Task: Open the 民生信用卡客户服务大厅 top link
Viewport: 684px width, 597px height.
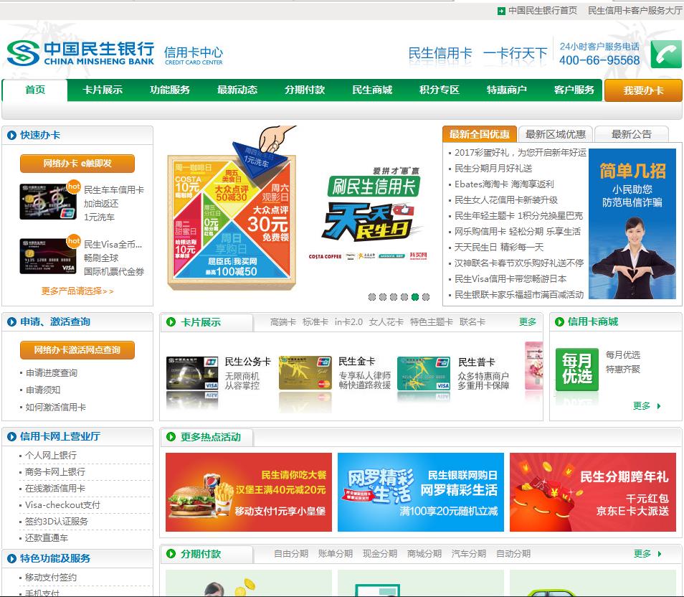Action: 635,11
